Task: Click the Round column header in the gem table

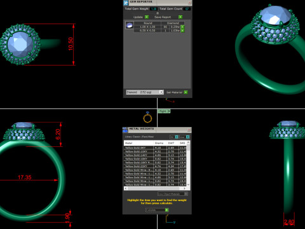Action: pos(147,23)
